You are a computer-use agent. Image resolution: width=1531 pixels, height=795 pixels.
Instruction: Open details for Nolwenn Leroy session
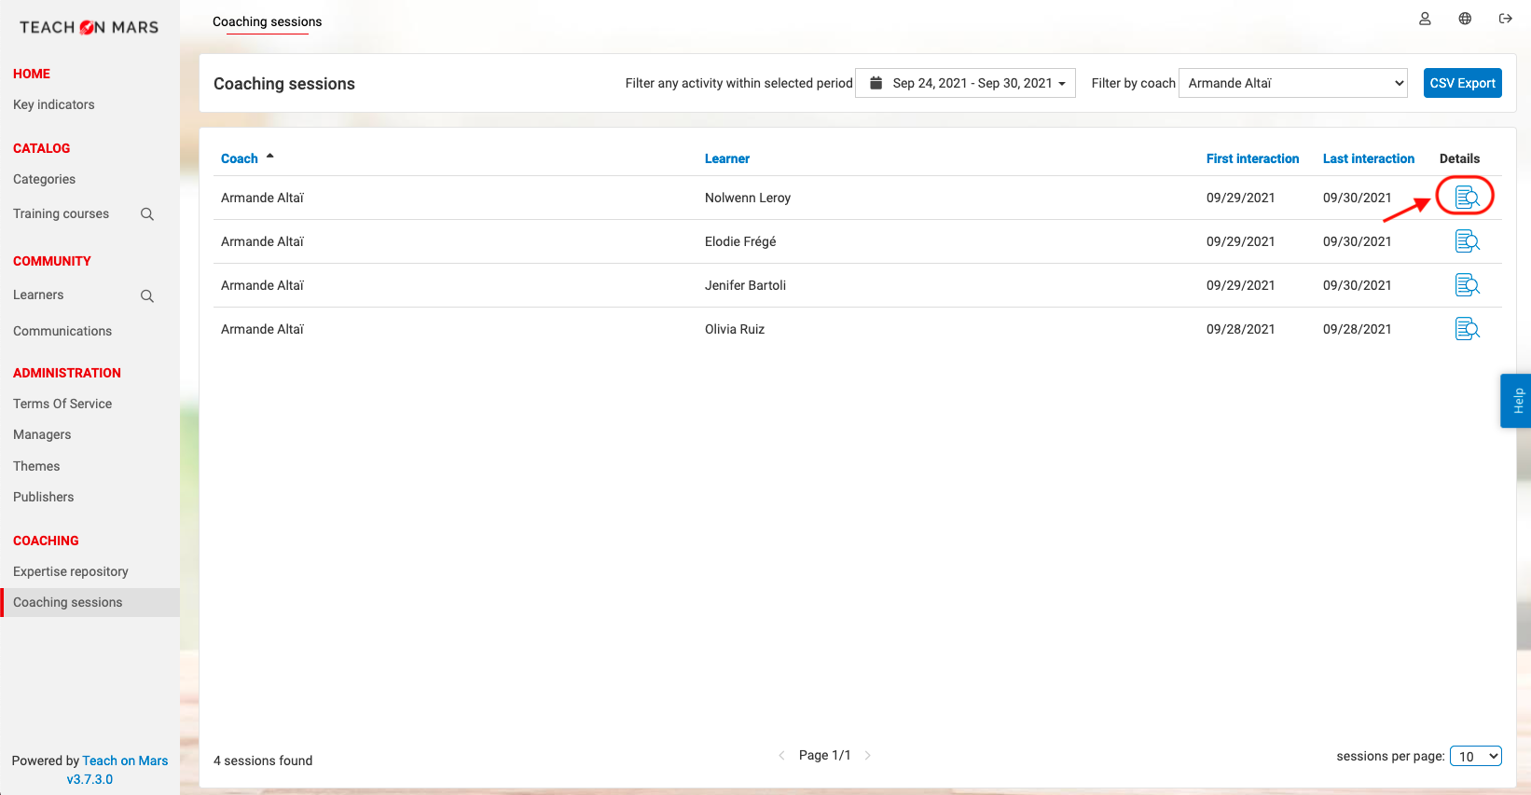point(1467,197)
